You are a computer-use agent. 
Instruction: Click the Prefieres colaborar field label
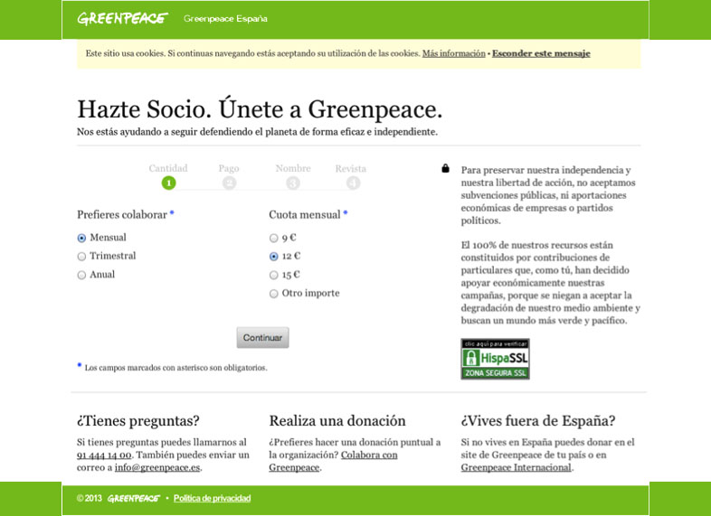pyautogui.click(x=122, y=215)
